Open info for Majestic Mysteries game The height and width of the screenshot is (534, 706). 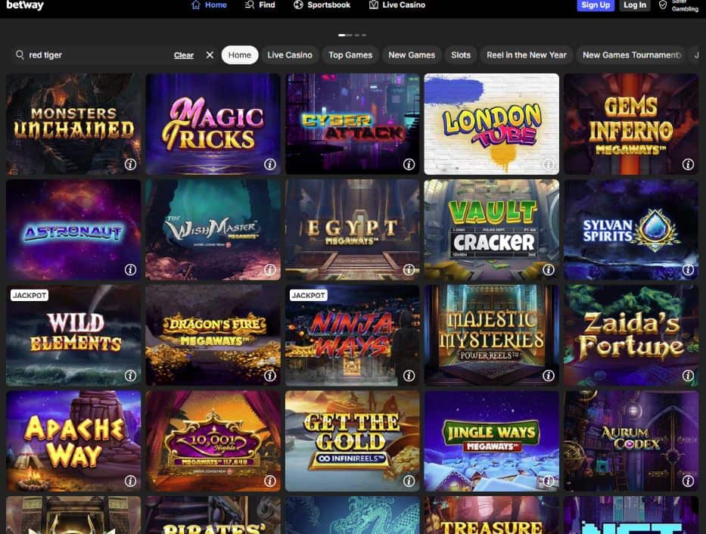click(x=549, y=375)
